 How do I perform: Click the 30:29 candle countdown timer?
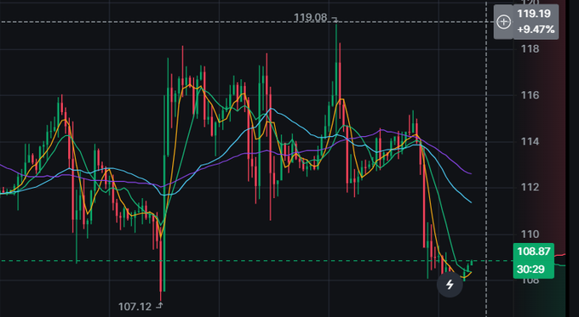point(530,269)
